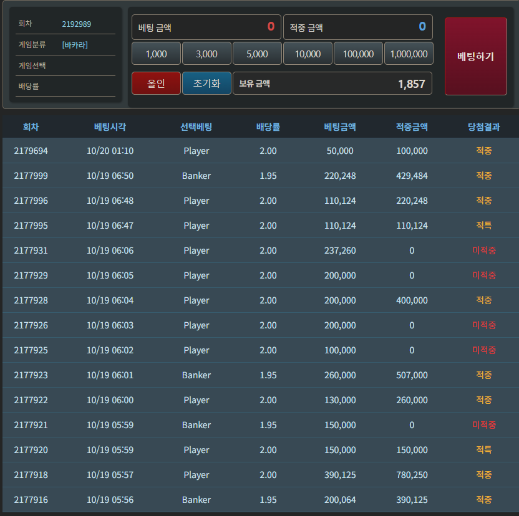Click bet amount 237,260

pyautogui.click(x=340, y=251)
